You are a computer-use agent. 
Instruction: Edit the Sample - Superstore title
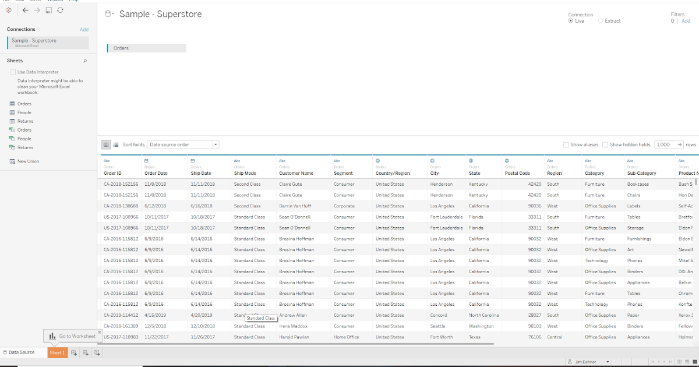tap(161, 14)
